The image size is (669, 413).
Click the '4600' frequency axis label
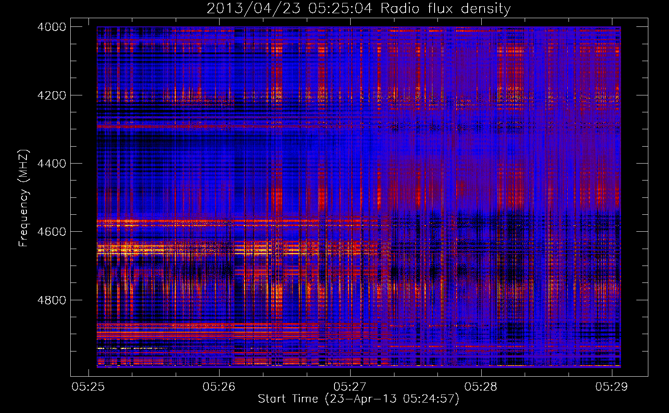(x=52, y=232)
